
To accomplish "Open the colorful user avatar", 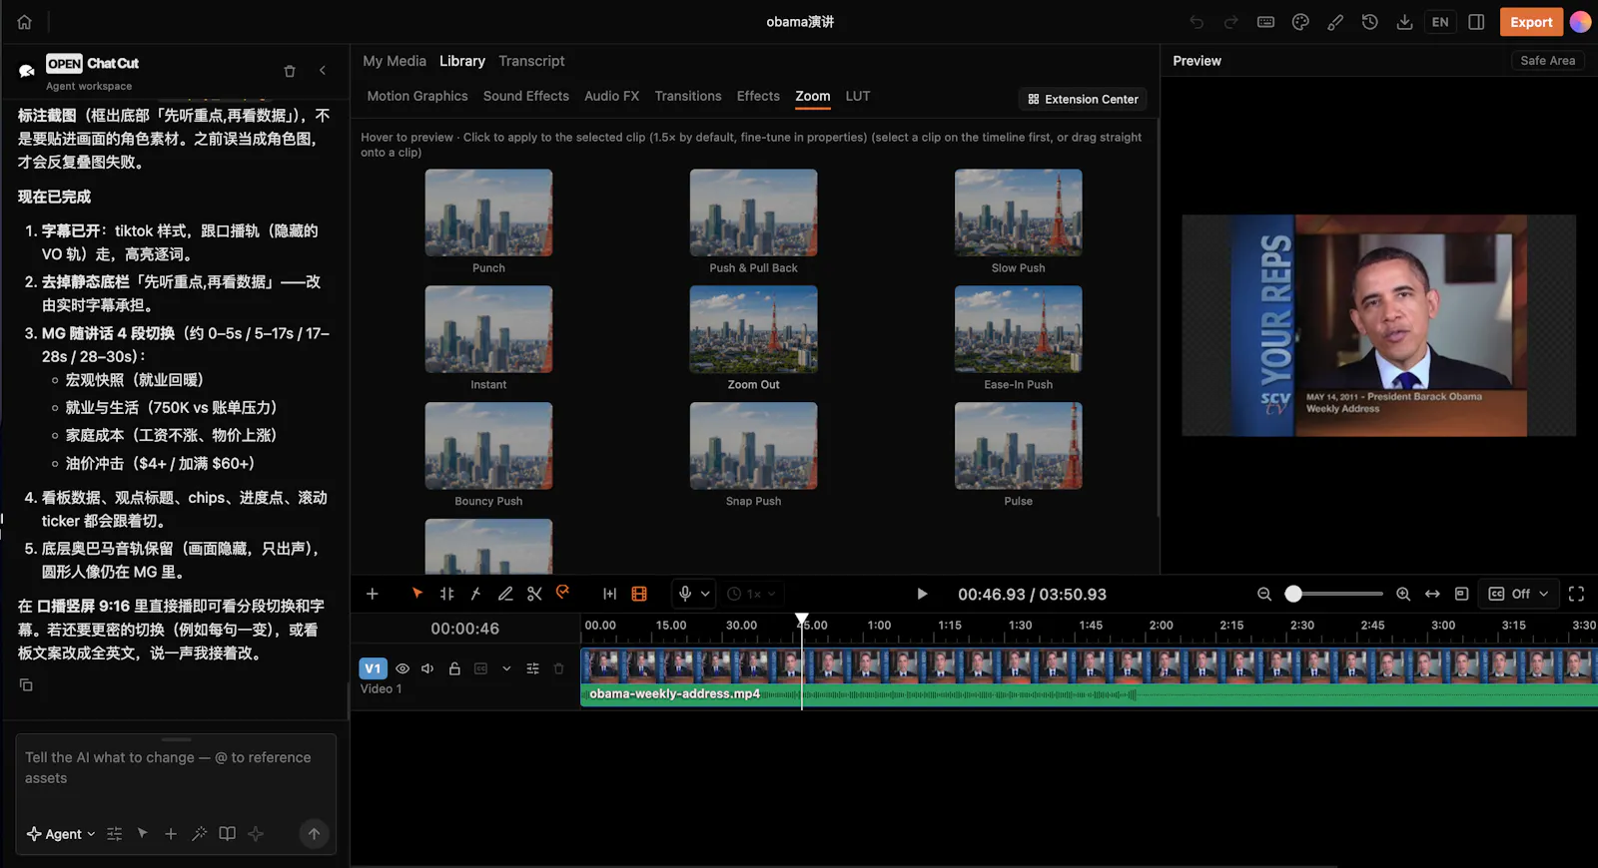I will [x=1580, y=22].
